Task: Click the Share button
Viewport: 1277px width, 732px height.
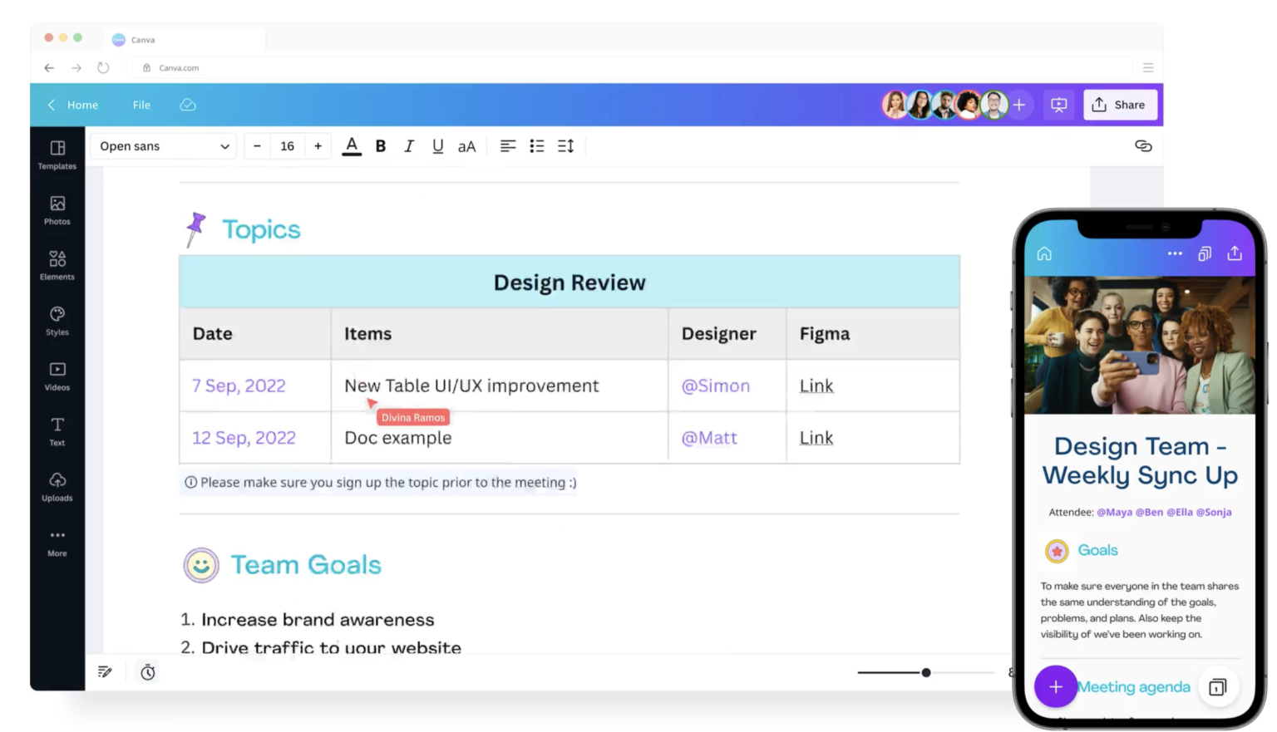Action: tap(1120, 105)
